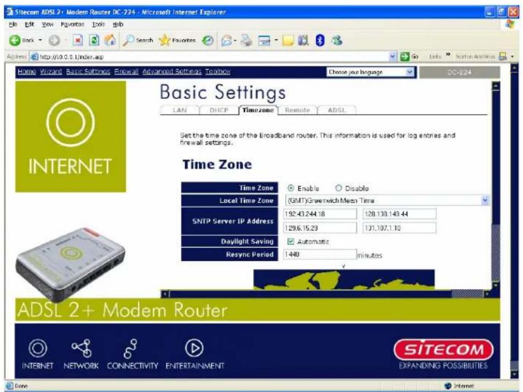Switch to the LAN tab
The height and width of the screenshot is (392, 523).
click(x=179, y=110)
